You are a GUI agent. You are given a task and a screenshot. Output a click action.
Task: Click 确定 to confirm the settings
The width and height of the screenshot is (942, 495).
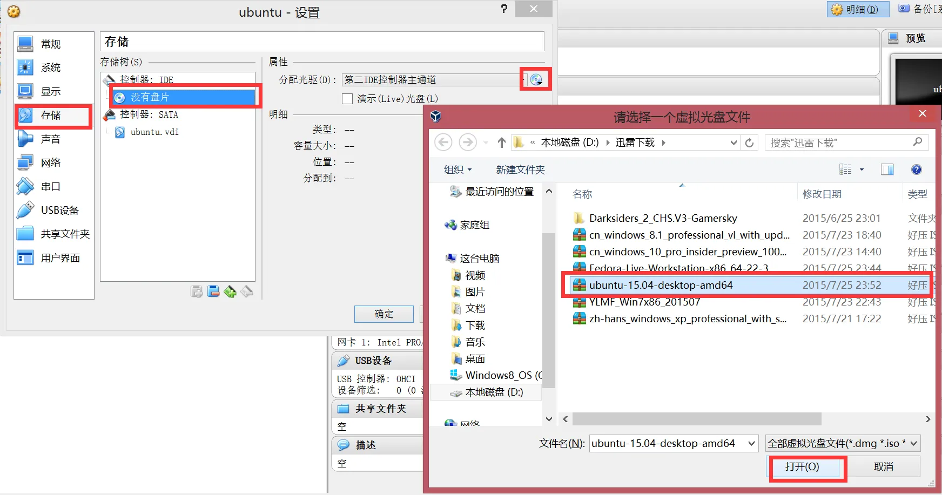click(x=383, y=314)
